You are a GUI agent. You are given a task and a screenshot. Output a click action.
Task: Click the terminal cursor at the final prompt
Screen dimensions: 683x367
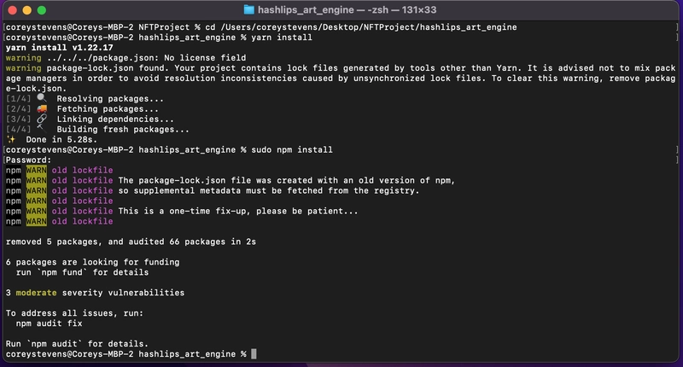point(254,354)
